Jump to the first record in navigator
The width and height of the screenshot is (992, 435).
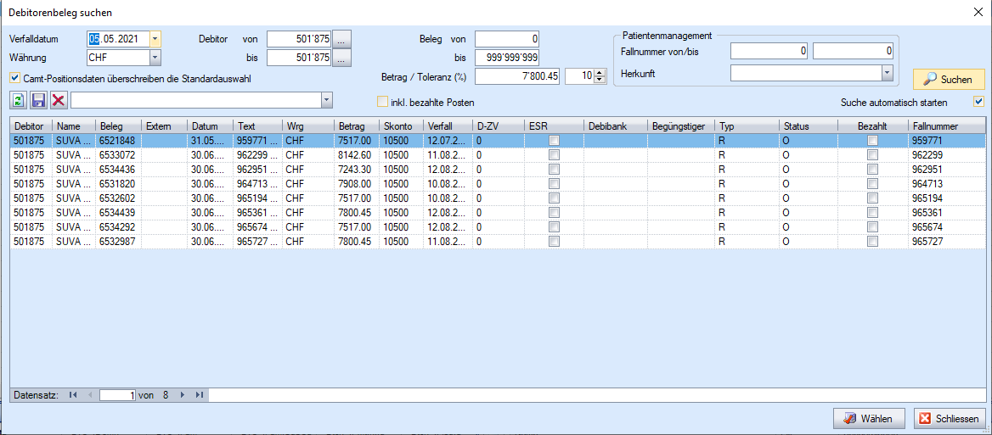coord(73,395)
